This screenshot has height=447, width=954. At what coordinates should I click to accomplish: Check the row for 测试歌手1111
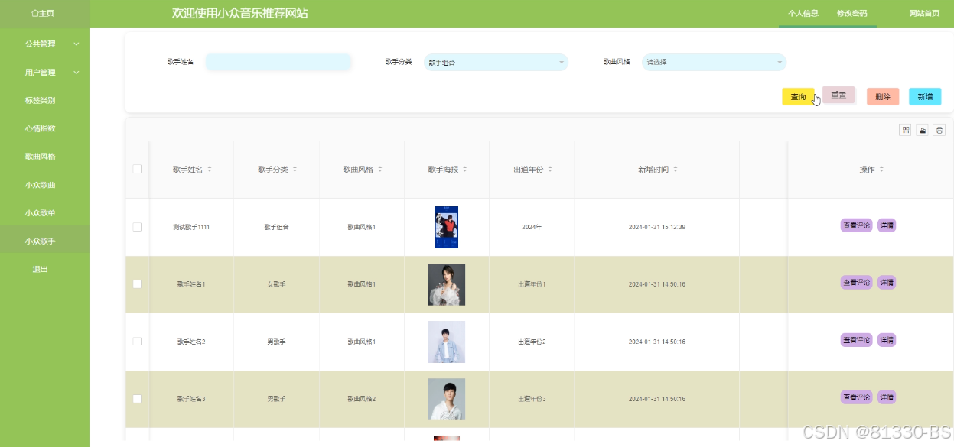(137, 227)
